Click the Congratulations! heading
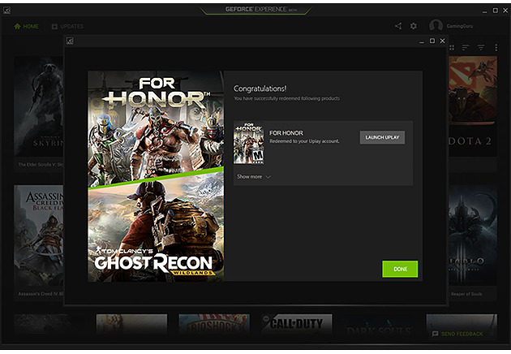Screen dimensions: 511x354 pyautogui.click(x=260, y=88)
